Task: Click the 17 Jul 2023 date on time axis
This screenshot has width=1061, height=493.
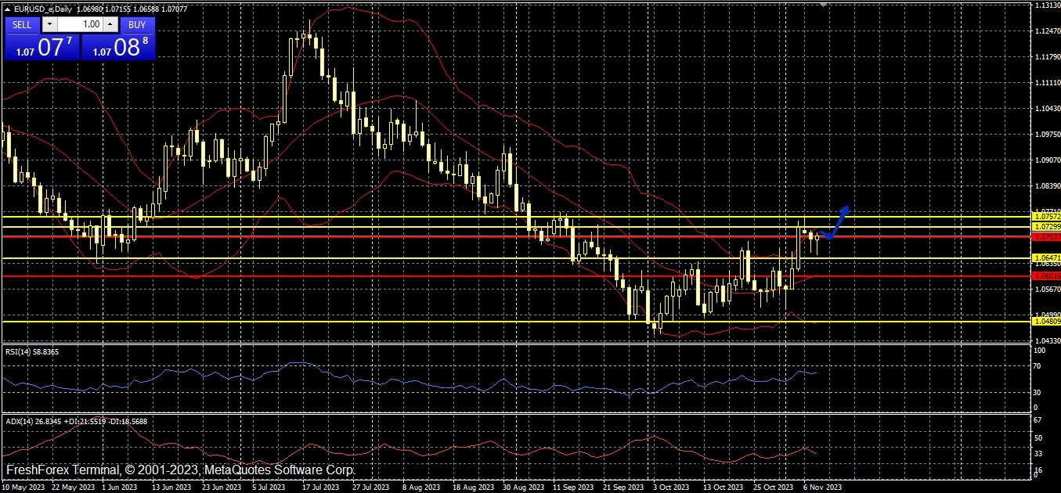Action: [x=320, y=487]
